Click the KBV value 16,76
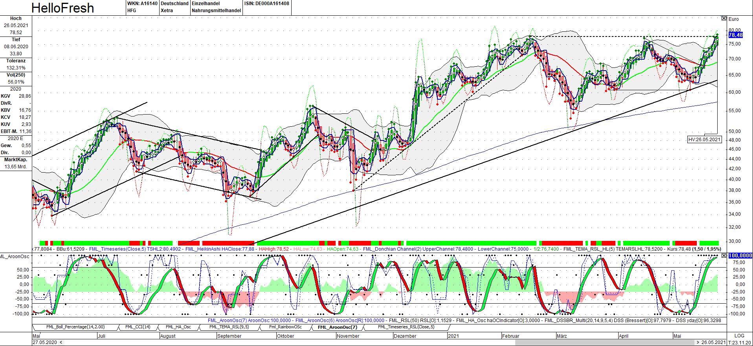 tap(25, 110)
